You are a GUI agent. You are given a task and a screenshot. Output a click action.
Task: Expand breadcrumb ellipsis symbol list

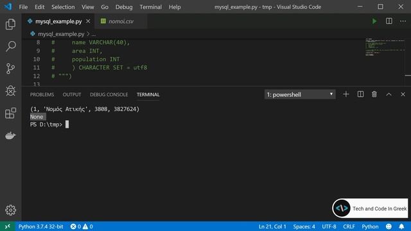(94, 34)
